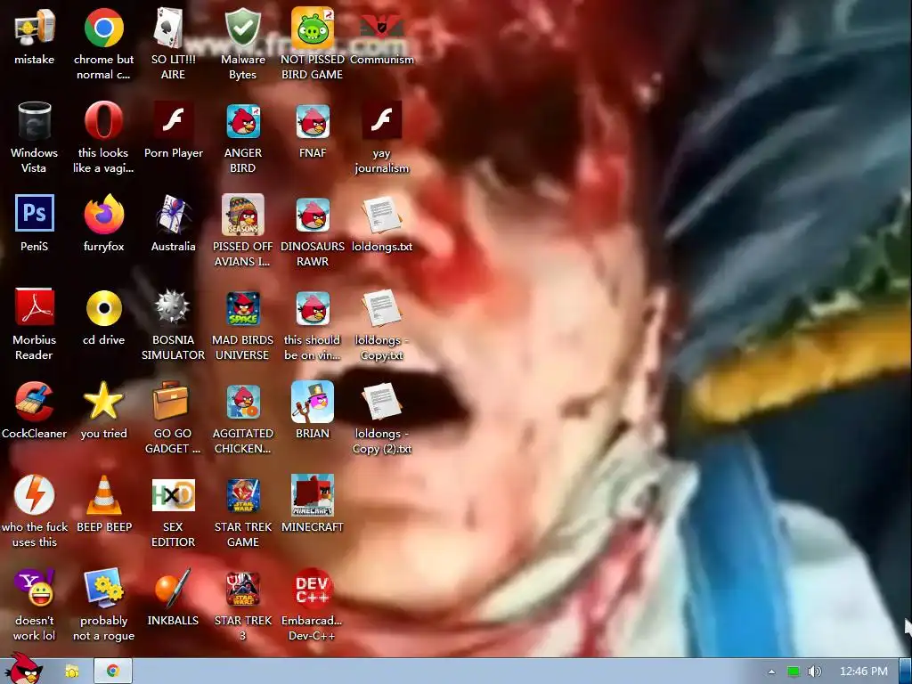Click the angry bird Start button in the taskbar
Viewport: 912px width, 684px height.
point(23,669)
